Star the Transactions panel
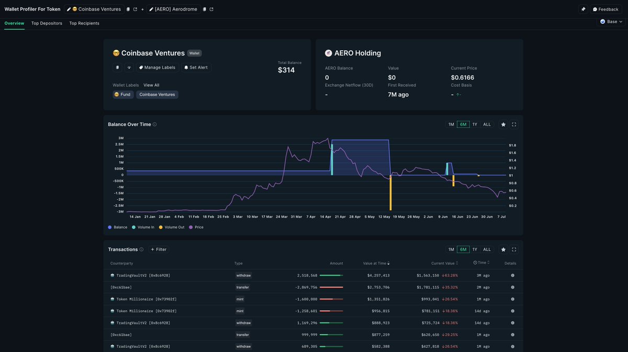This screenshot has height=352, width=628. pyautogui.click(x=503, y=249)
